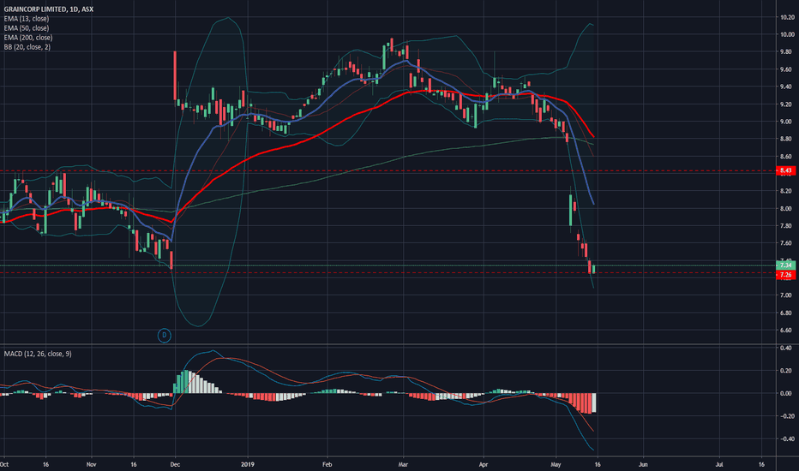The height and width of the screenshot is (471, 799).
Task: Select the BB (20, close, 2) indicator label
Action: 27,47
